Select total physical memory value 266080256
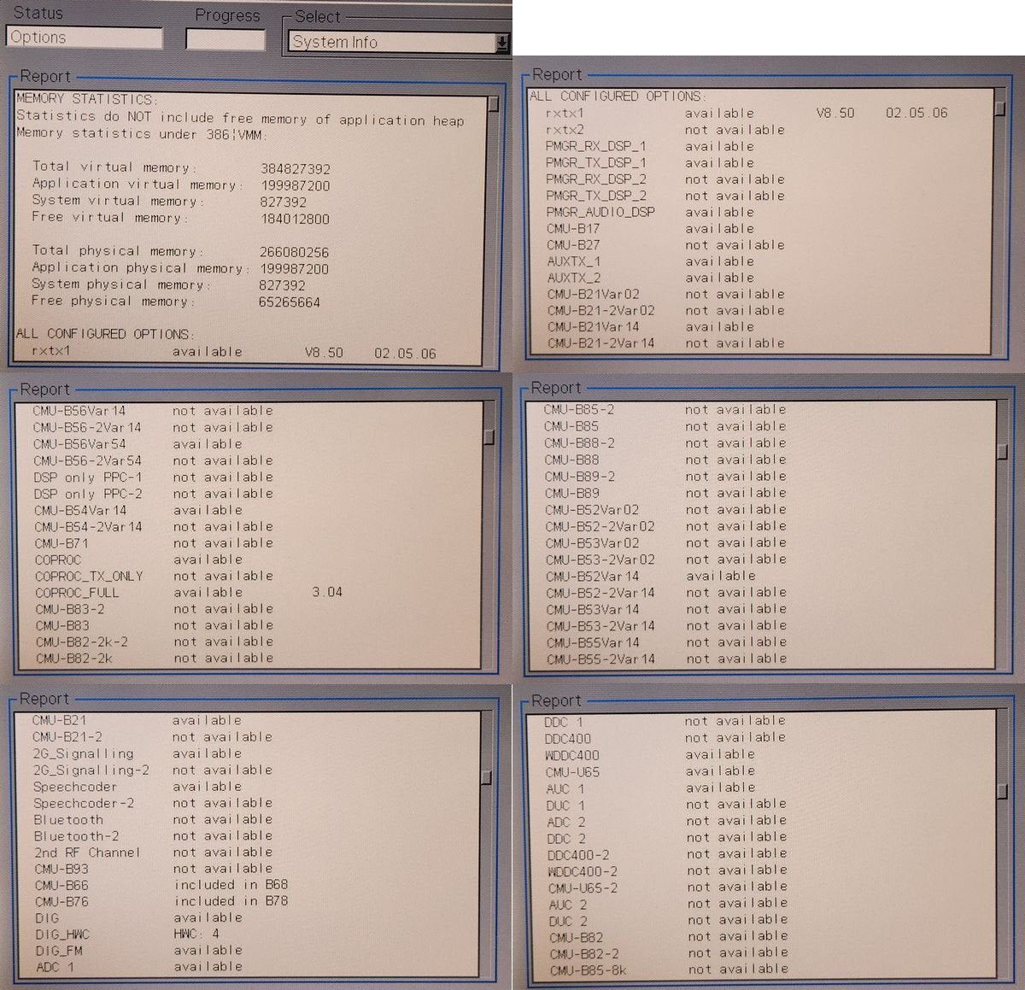1025x990 pixels. pyautogui.click(x=294, y=252)
